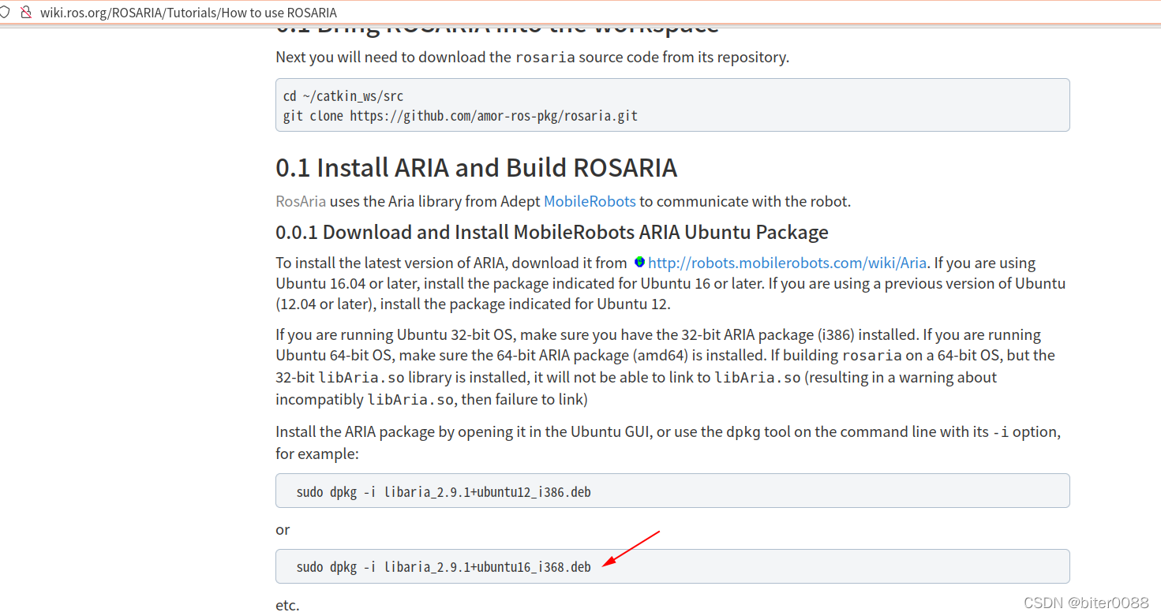Click the globe icon before Aria URL
1161x616 pixels.
[x=639, y=262]
